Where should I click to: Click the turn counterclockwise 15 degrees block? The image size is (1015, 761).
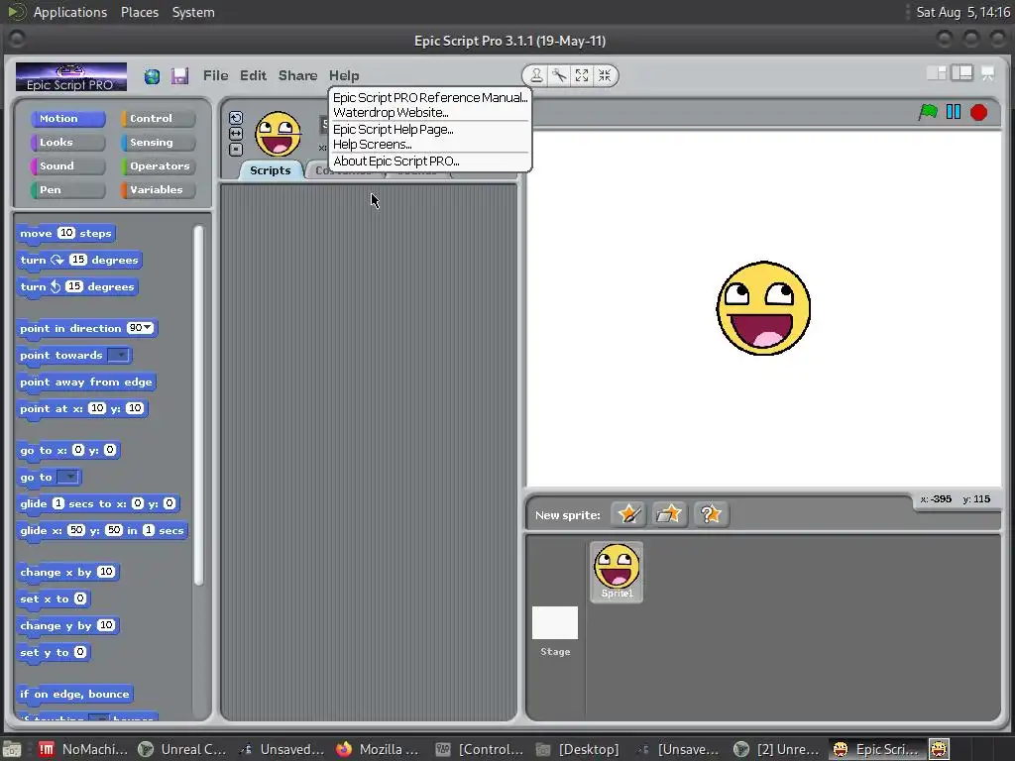77,286
